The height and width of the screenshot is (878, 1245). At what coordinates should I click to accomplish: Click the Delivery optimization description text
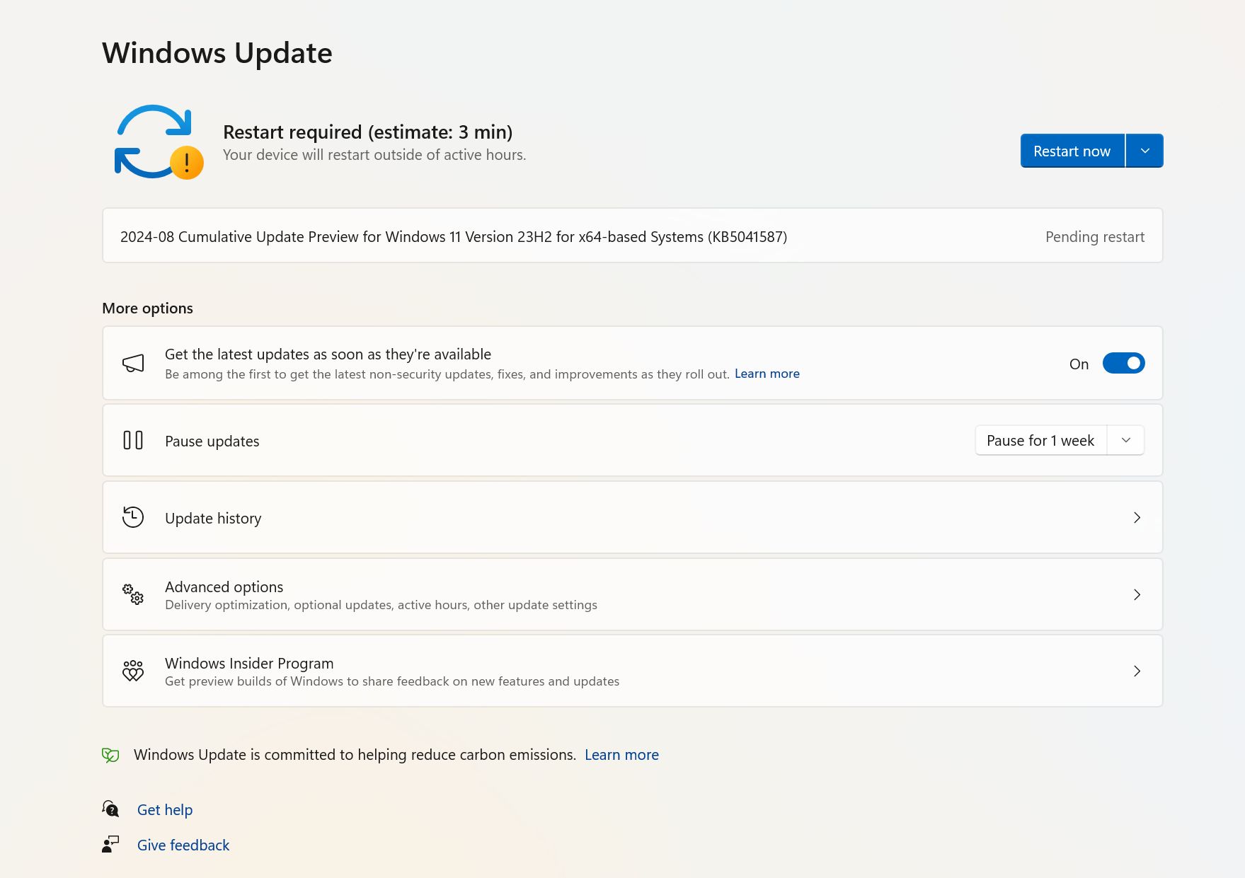(x=381, y=605)
